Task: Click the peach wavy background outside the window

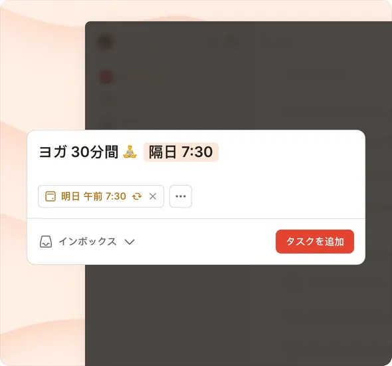Action: [x=43, y=75]
